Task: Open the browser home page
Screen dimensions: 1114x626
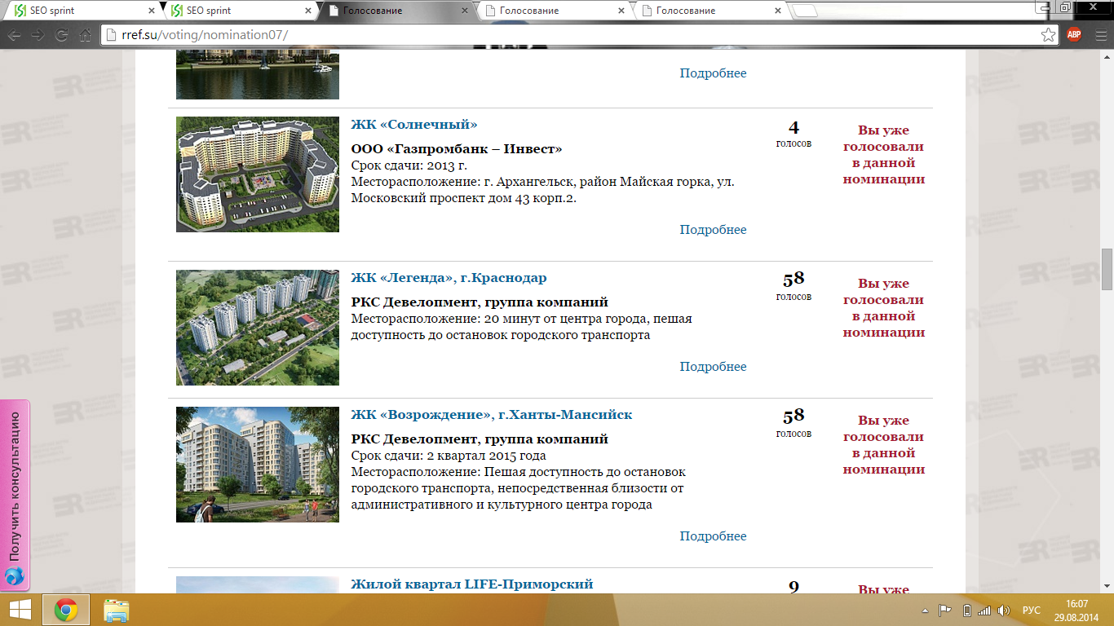Action: pos(85,35)
